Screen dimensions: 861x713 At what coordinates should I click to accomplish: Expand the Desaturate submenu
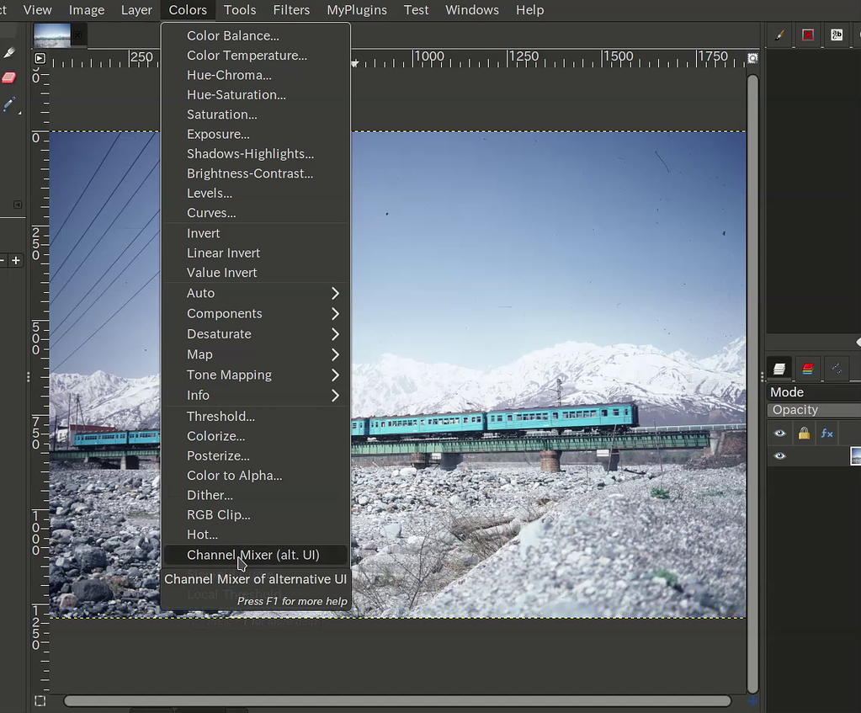pyautogui.click(x=219, y=333)
